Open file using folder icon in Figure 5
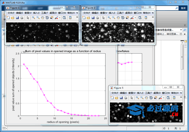 [117, 98]
